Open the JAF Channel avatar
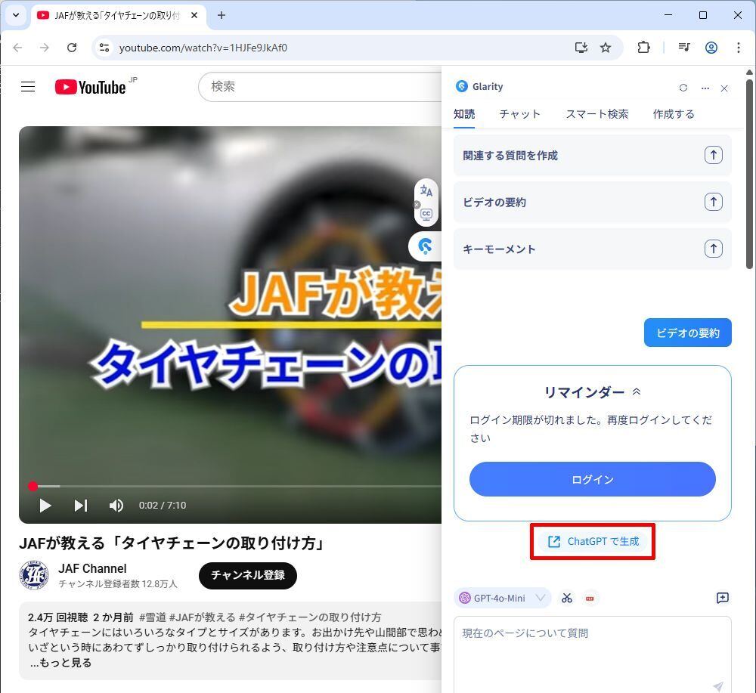The height and width of the screenshot is (693, 756). tap(34, 575)
